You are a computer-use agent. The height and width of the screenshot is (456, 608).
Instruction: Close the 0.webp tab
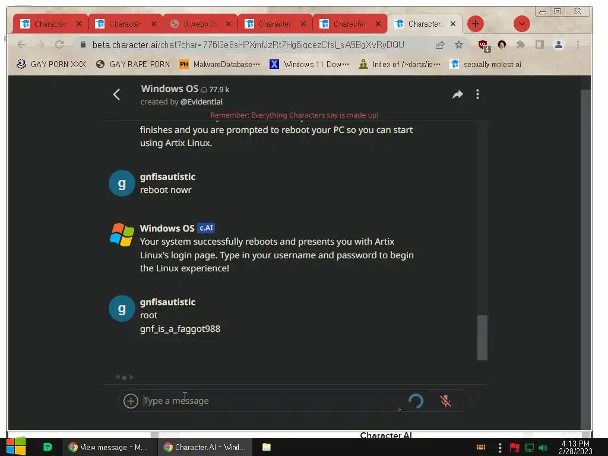[x=229, y=24]
